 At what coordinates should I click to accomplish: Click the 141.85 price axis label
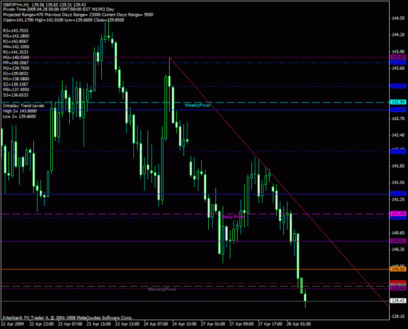[x=398, y=166]
